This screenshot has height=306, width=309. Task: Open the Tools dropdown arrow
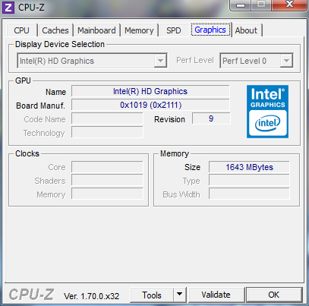(x=180, y=295)
